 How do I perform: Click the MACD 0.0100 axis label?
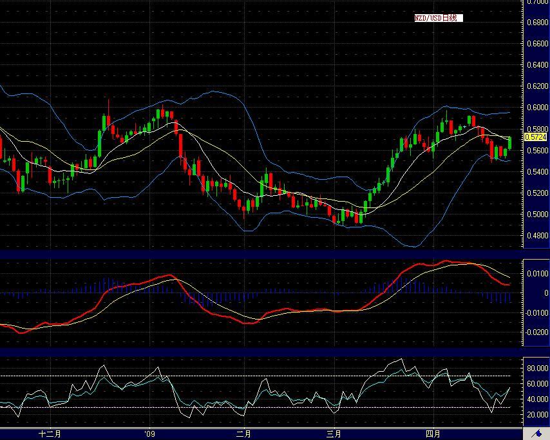(x=537, y=274)
